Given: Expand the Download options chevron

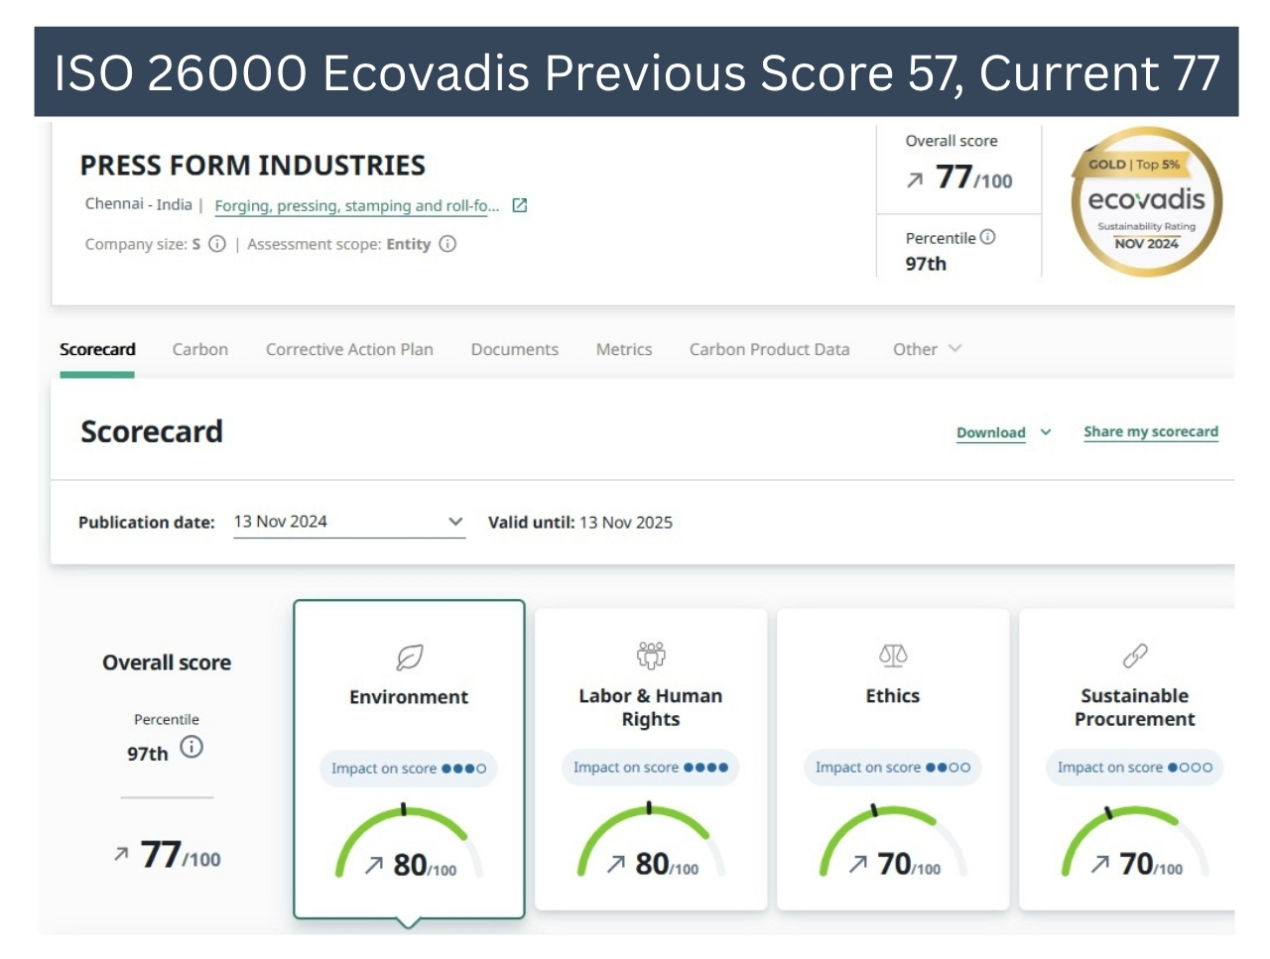Looking at the screenshot, I should (x=1046, y=432).
